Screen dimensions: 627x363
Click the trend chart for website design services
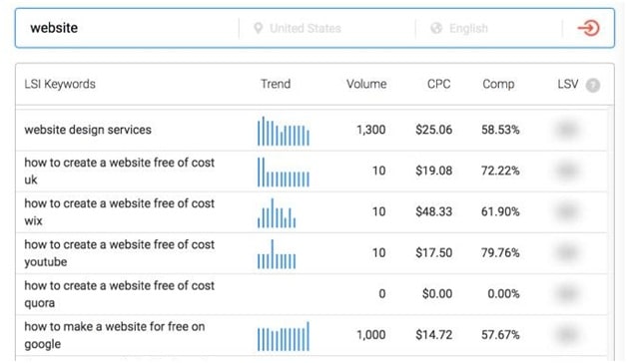pos(284,131)
